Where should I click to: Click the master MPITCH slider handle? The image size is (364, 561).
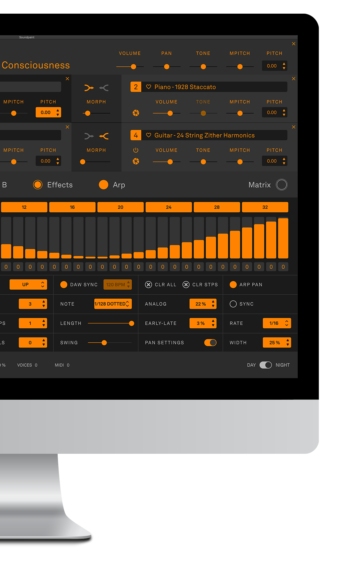pyautogui.click(x=240, y=67)
